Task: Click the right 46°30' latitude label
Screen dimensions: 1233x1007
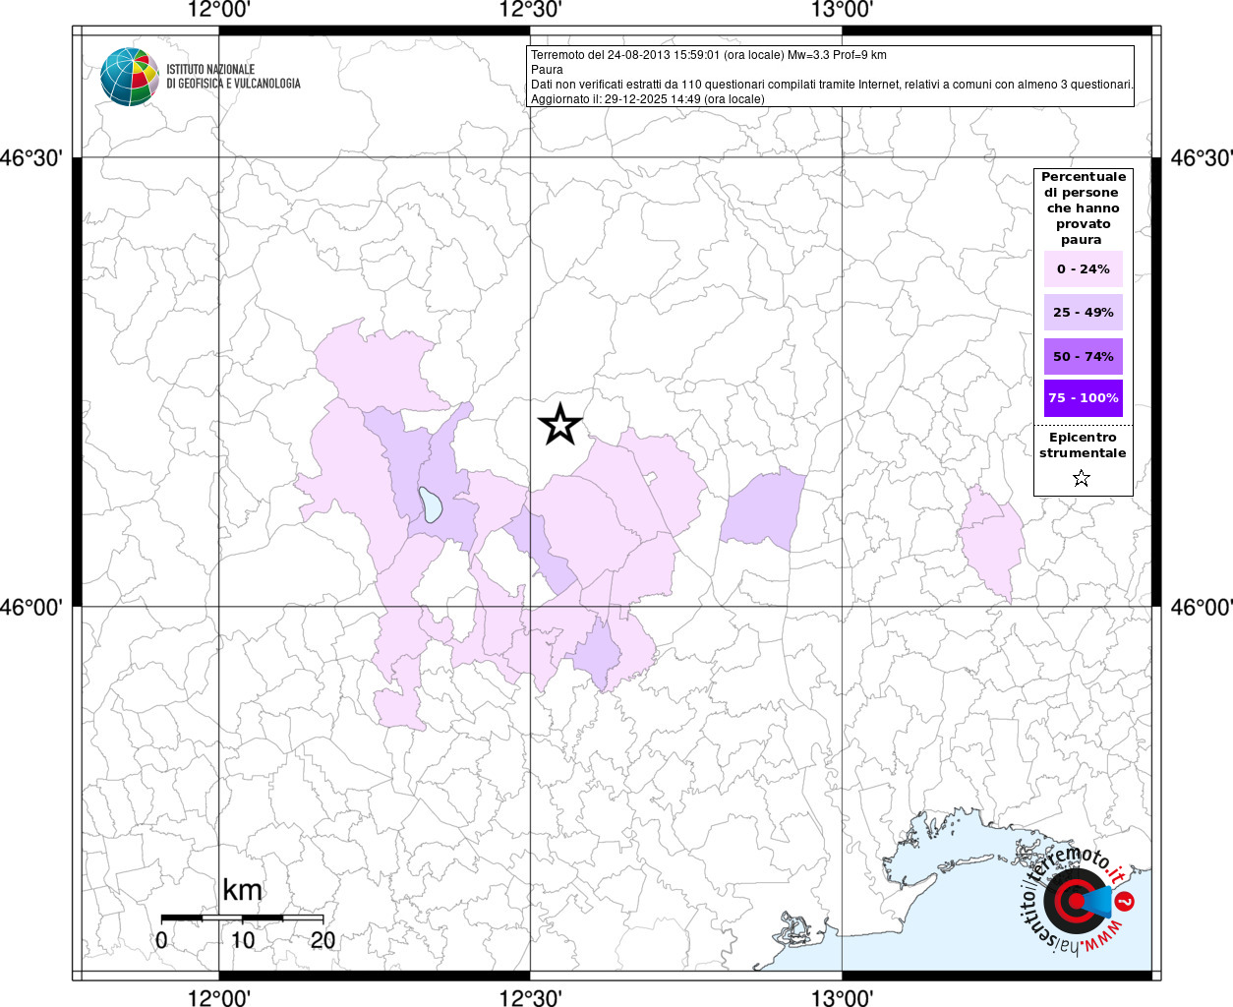Action: (1201, 158)
